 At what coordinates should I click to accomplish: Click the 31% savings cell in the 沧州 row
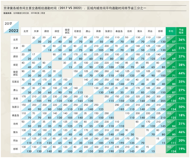click(x=181, y=124)
